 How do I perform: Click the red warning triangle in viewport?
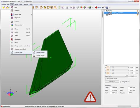(x=90, y=97)
